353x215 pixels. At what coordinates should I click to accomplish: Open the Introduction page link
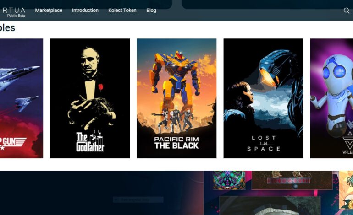click(x=85, y=11)
